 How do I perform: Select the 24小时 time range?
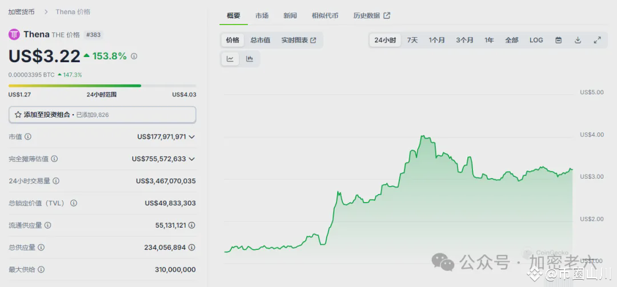tap(385, 40)
